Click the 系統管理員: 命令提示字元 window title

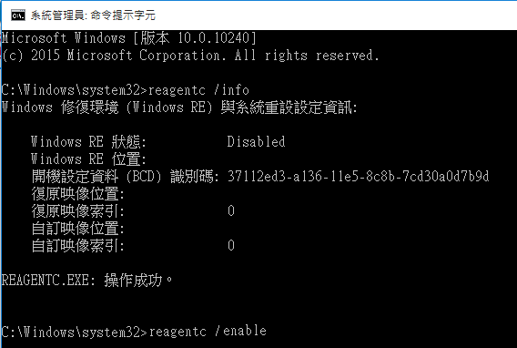[93, 15]
